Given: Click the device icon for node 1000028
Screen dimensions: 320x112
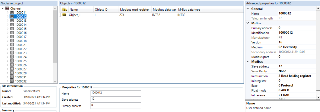Looking at the screenshot, I should click(12, 73).
